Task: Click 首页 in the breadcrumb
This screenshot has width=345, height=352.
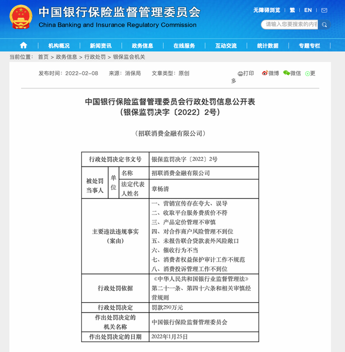Action: click(x=43, y=57)
